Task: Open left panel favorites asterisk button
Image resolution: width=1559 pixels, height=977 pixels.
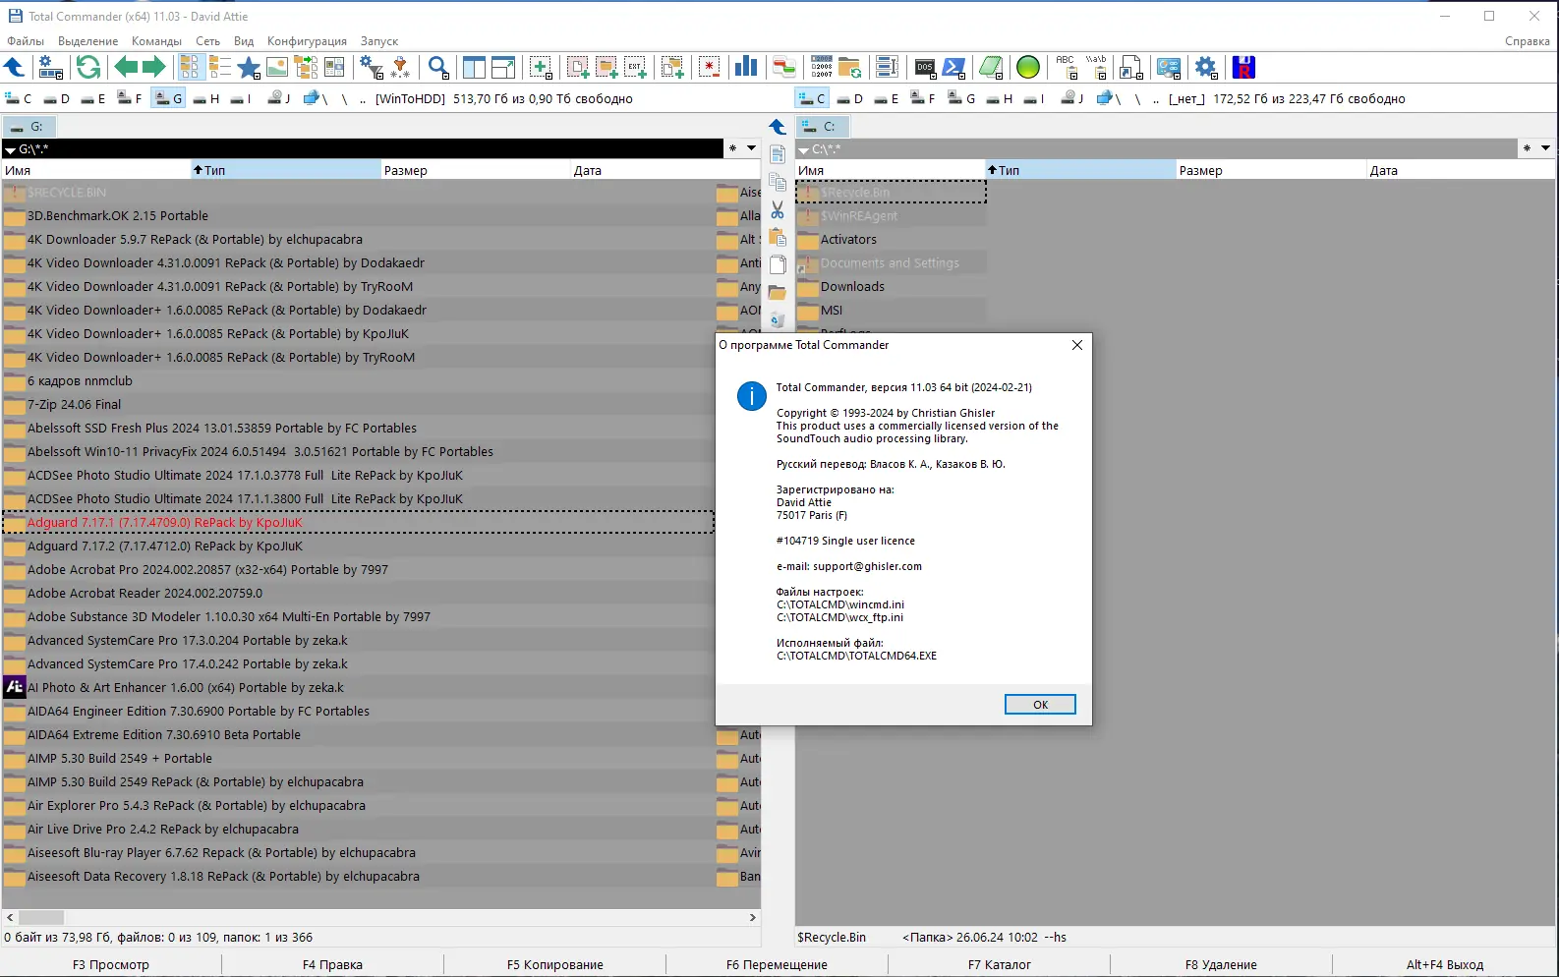Action: click(733, 148)
